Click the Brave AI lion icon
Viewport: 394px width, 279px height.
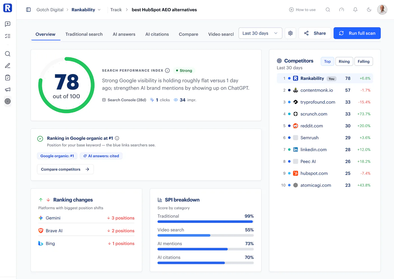[41, 231]
